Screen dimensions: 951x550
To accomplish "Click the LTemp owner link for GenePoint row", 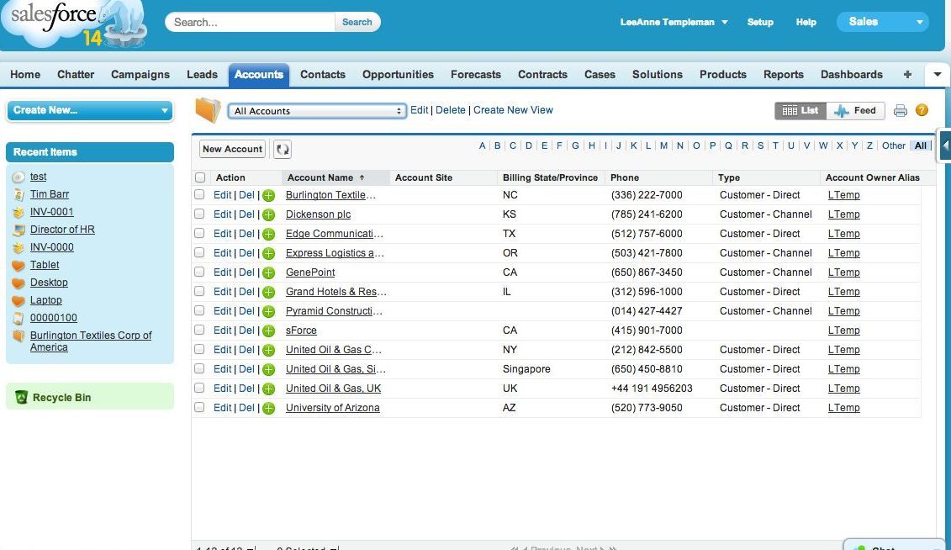I will (x=843, y=272).
